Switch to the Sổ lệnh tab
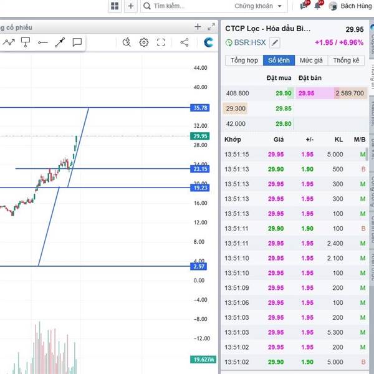Screen dimensions: 374x374 (279, 60)
